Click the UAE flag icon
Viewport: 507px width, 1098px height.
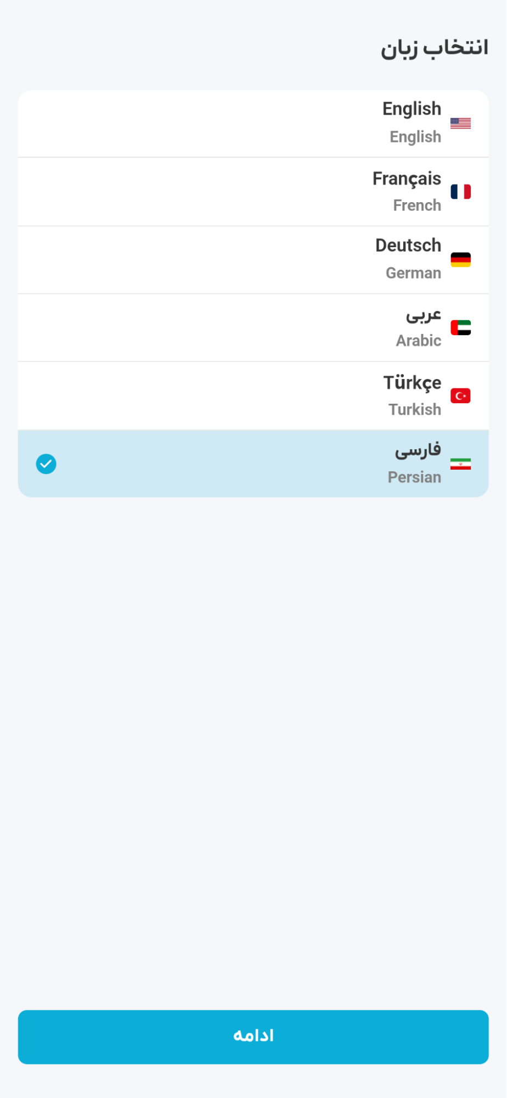[460, 327]
